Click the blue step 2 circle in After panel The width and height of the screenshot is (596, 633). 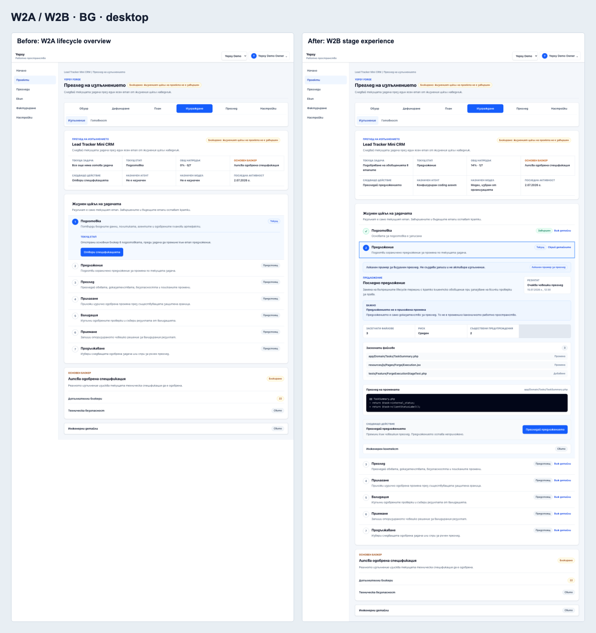point(366,248)
